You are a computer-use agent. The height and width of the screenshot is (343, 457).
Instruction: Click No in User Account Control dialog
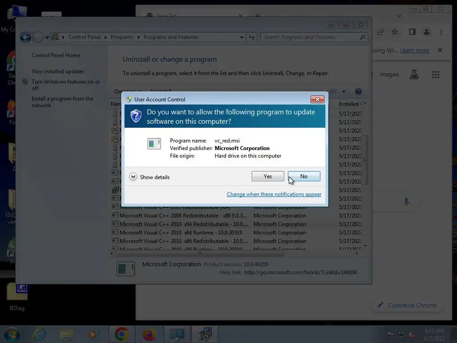point(303,176)
